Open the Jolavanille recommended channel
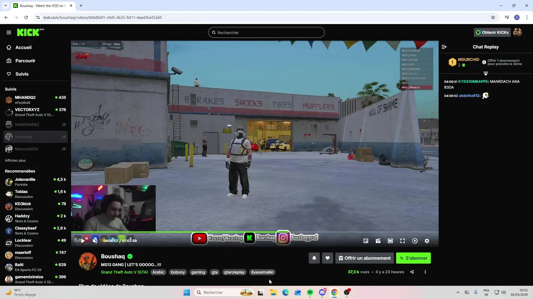533x299 pixels. tap(35, 182)
